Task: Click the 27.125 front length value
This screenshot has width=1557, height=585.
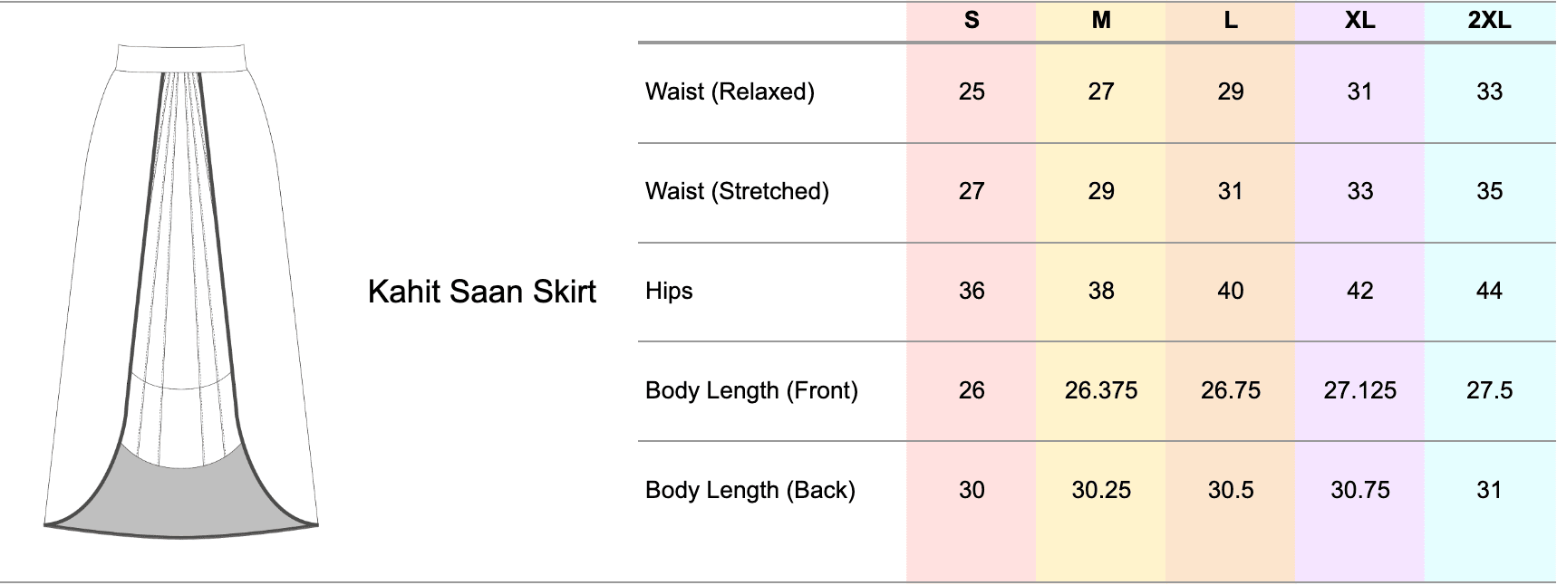Action: [1359, 390]
